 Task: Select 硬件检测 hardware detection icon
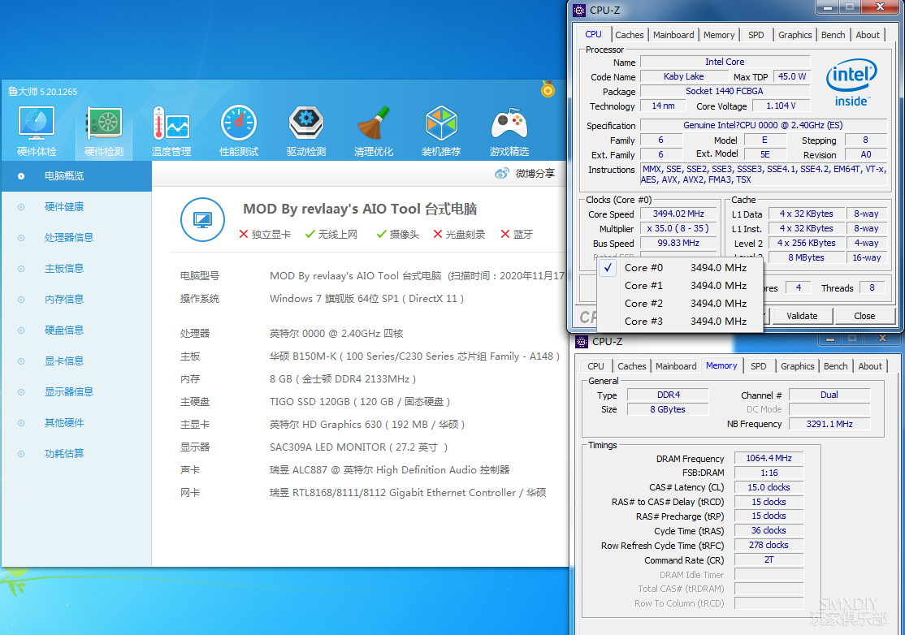pos(104,123)
